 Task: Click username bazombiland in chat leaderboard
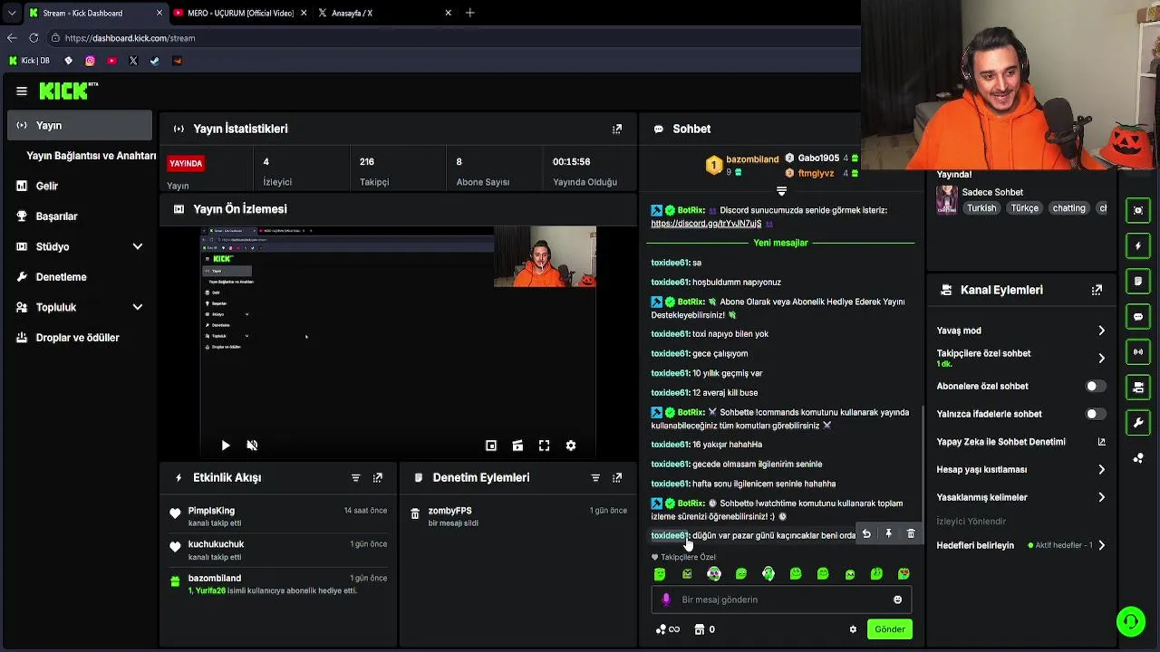click(752, 159)
